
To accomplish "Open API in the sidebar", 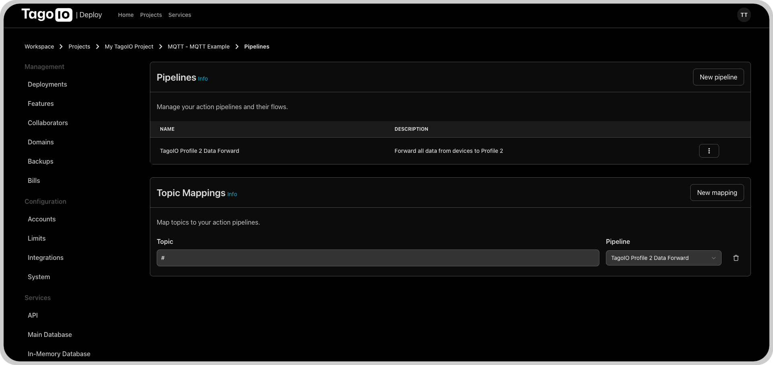I will point(33,315).
